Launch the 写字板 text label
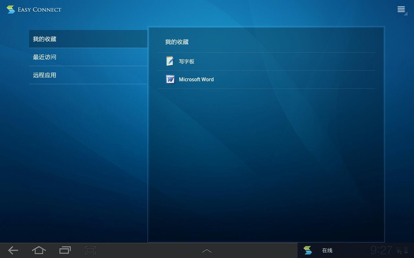Image resolution: width=414 pixels, height=258 pixels. coord(187,61)
